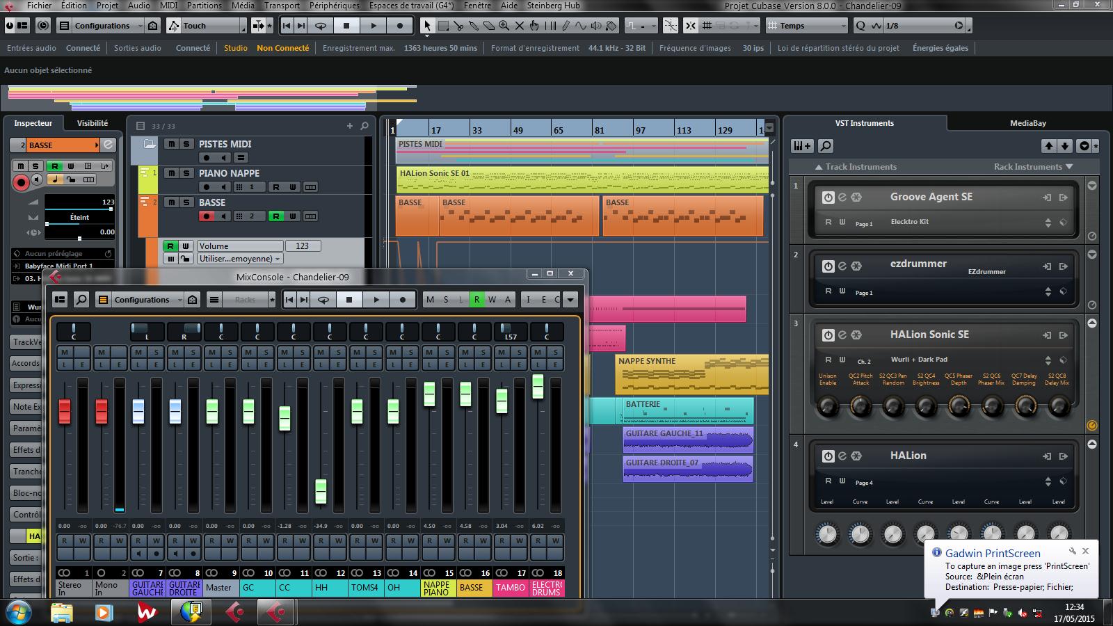The height and width of the screenshot is (626, 1113).
Task: Click Track Instruments header
Action: [x=856, y=167]
